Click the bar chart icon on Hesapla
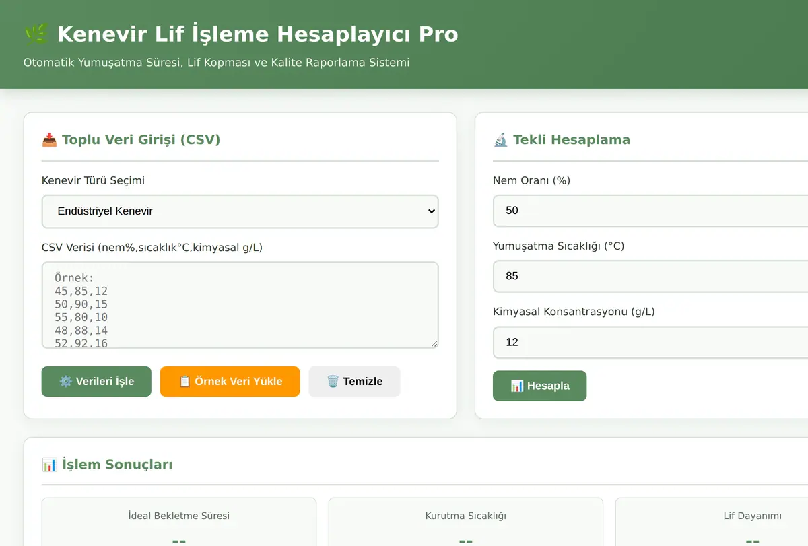Viewport: 808px width, 546px height. coord(517,386)
